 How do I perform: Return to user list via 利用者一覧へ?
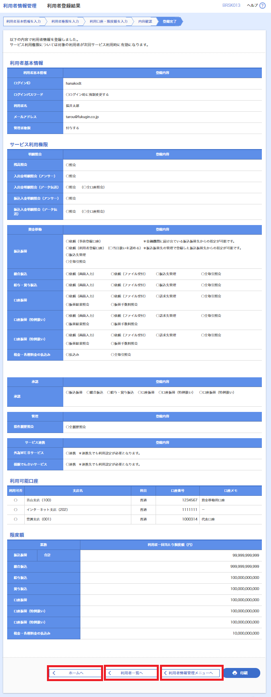(131, 673)
